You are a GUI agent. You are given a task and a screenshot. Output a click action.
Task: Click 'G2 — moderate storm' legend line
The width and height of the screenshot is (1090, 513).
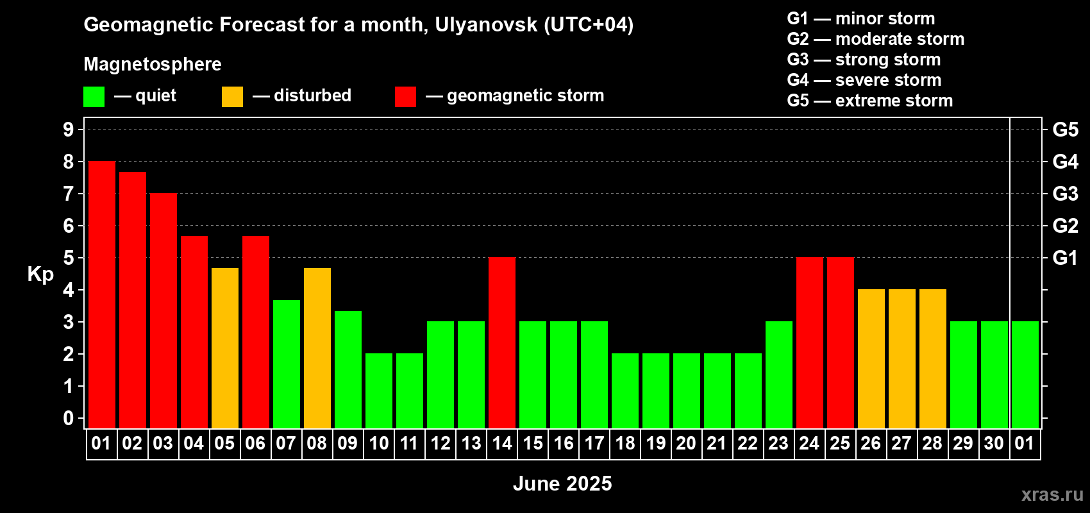[x=876, y=39]
